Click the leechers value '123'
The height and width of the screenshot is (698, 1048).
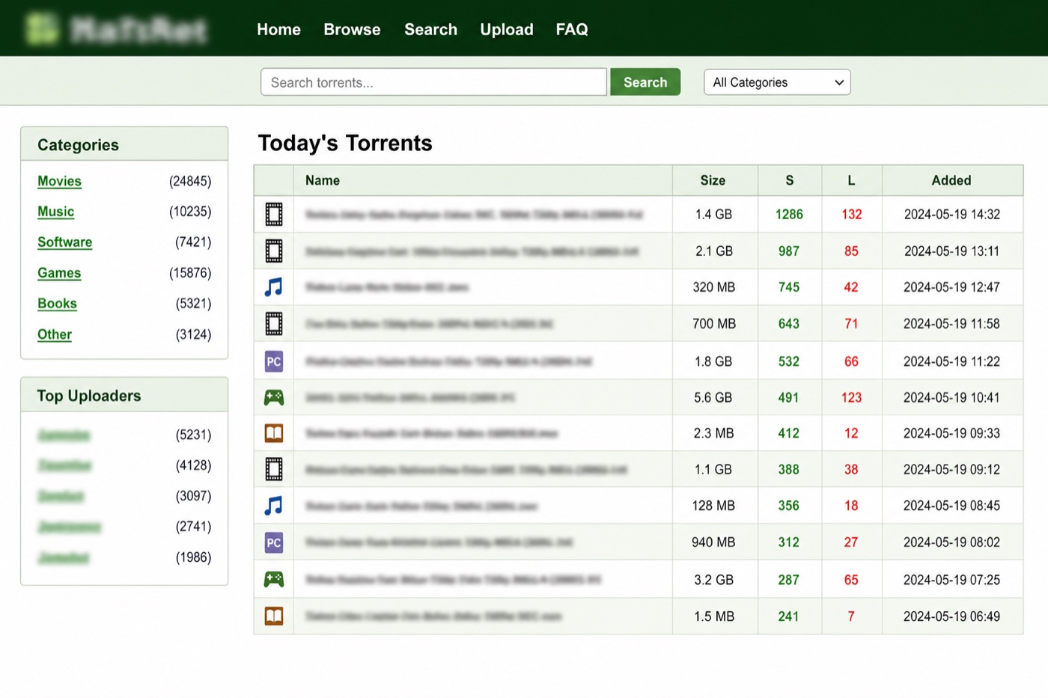[851, 397]
